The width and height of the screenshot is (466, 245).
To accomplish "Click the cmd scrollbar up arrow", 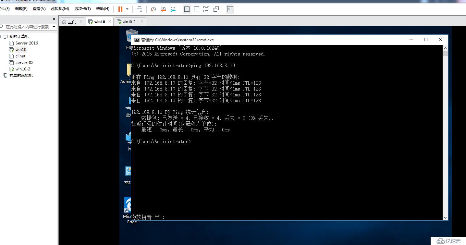I will (445, 48).
